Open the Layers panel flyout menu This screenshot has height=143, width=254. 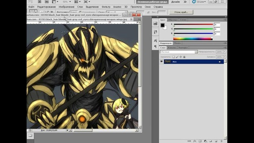[x=225, y=48]
